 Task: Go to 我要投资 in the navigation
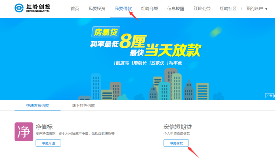click(x=97, y=8)
